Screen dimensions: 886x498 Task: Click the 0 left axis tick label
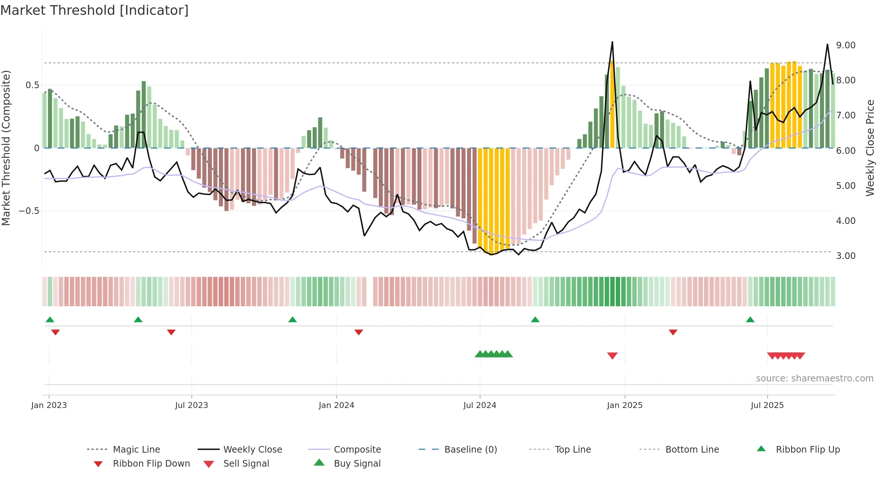[37, 148]
